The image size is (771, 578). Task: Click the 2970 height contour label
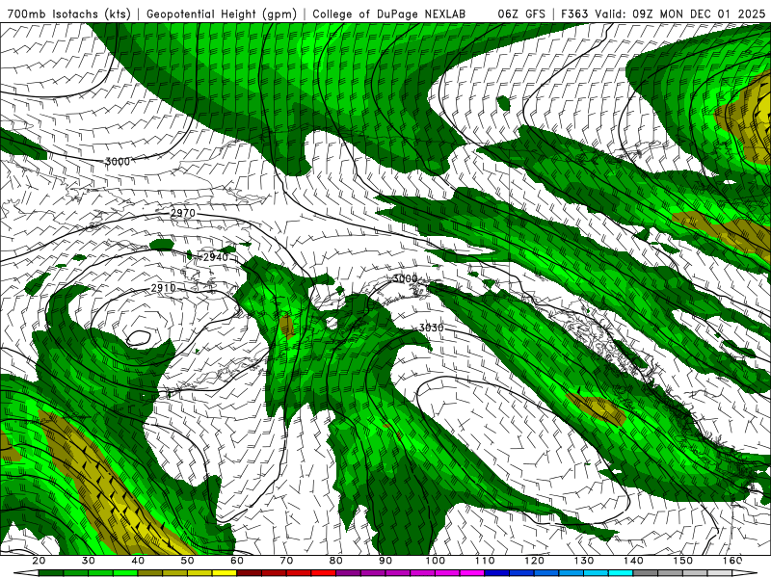[x=182, y=213]
